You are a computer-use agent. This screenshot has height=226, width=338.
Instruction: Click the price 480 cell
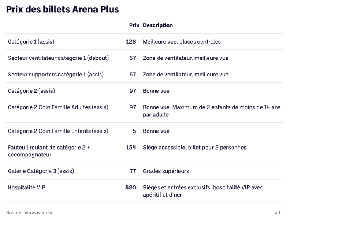130,187
